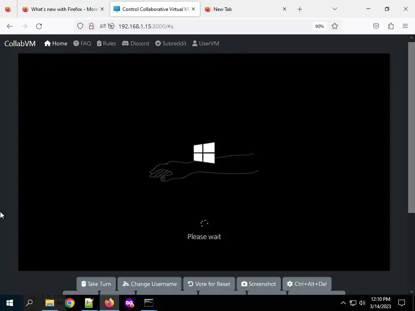Expand the list all tabs chevron
The image size is (415, 311).
point(334,9)
